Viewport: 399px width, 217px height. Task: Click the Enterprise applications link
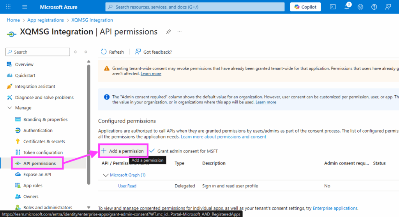click(335, 208)
